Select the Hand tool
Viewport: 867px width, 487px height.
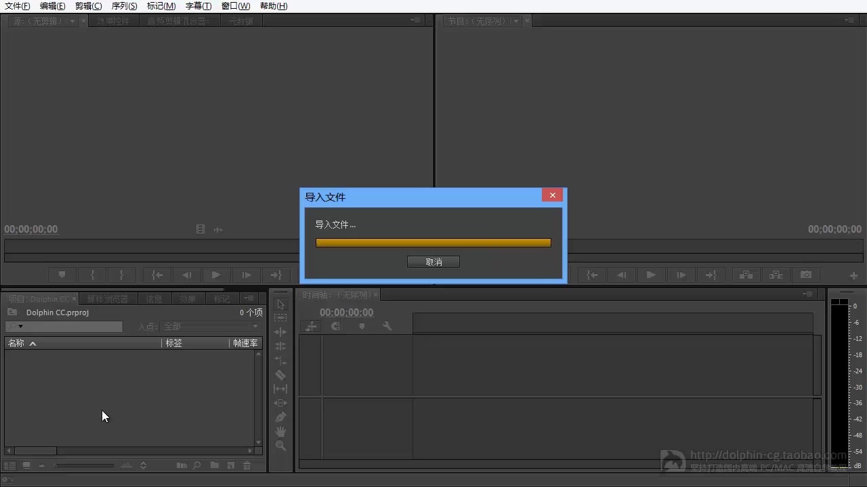(x=280, y=432)
